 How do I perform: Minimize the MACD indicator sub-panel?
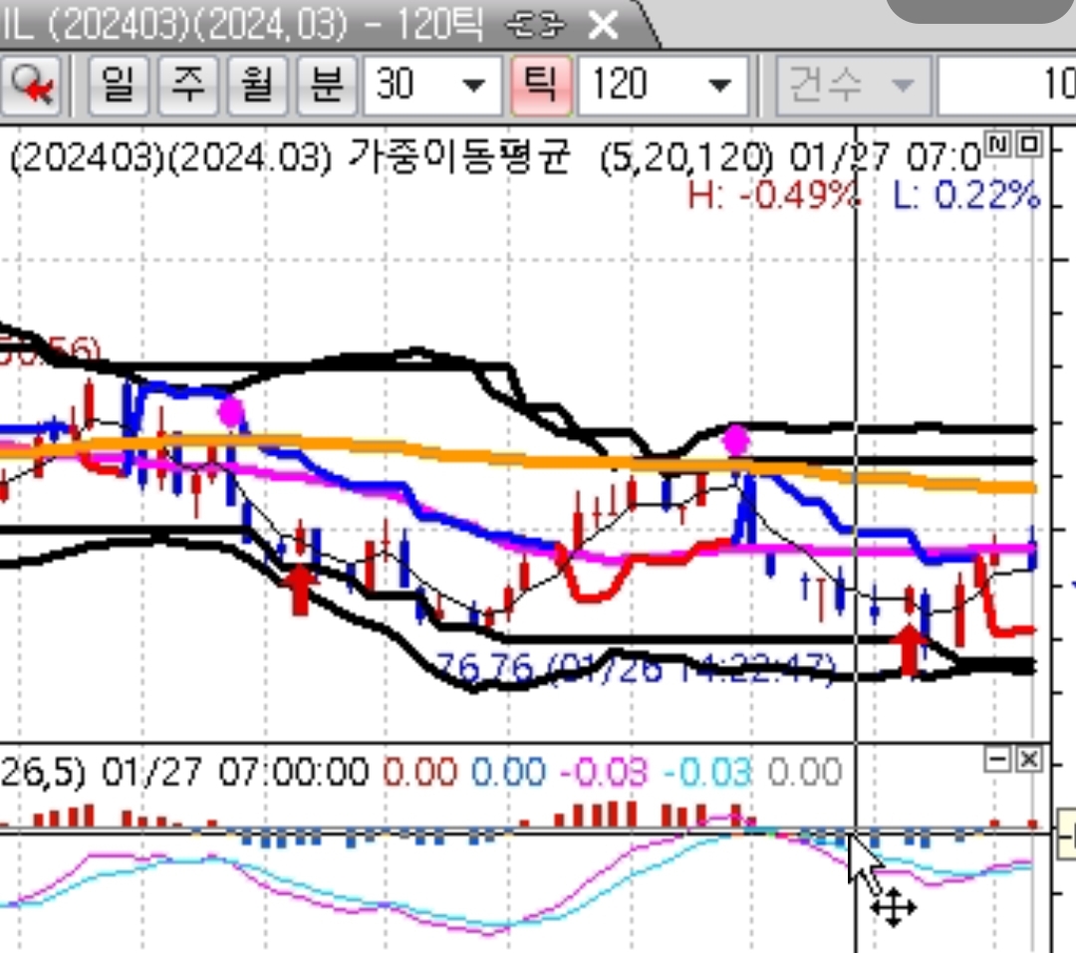(x=997, y=761)
